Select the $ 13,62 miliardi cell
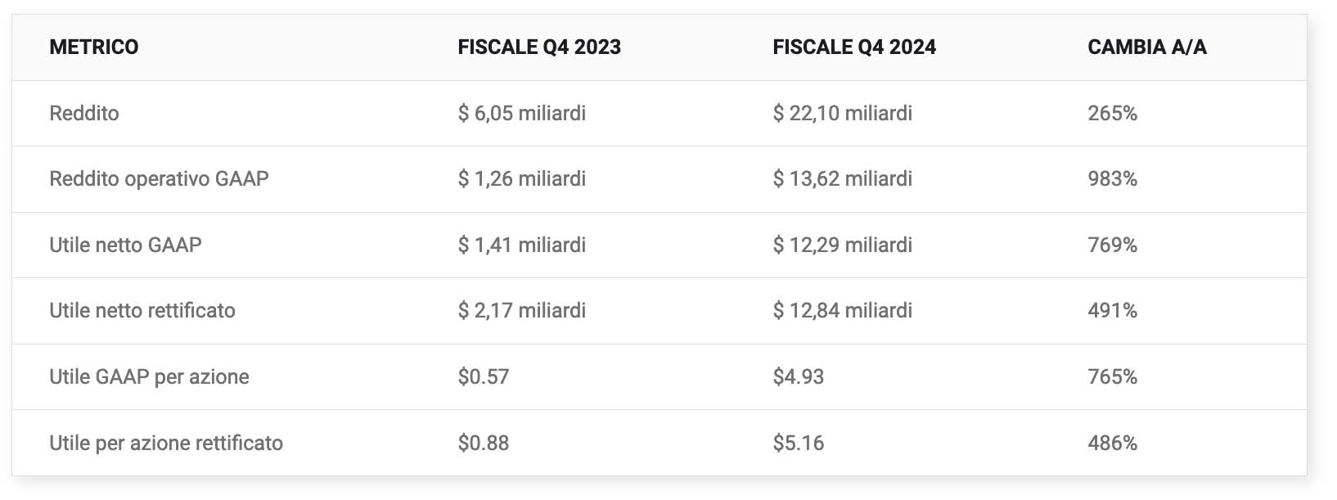 point(843,179)
